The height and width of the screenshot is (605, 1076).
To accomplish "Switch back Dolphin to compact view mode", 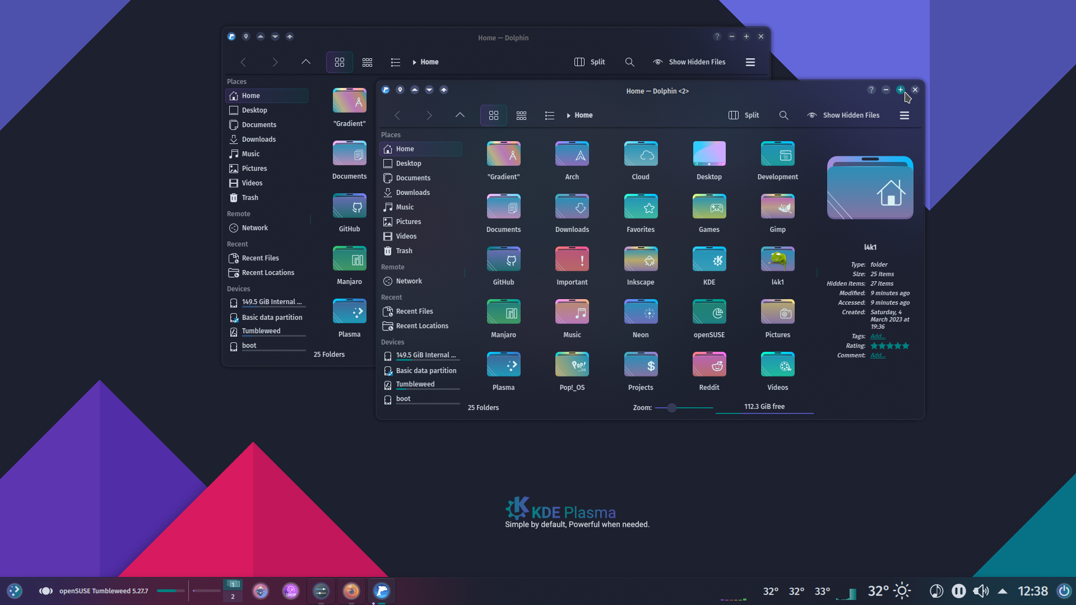I will pyautogui.click(x=367, y=62).
